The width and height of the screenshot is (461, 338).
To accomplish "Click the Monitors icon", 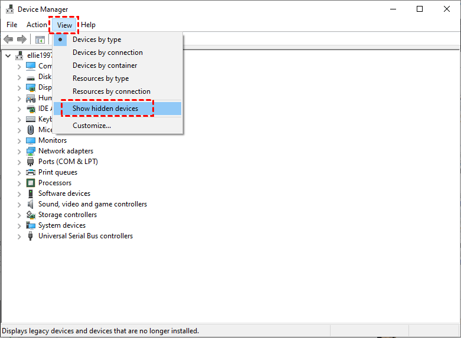I will tap(31, 140).
